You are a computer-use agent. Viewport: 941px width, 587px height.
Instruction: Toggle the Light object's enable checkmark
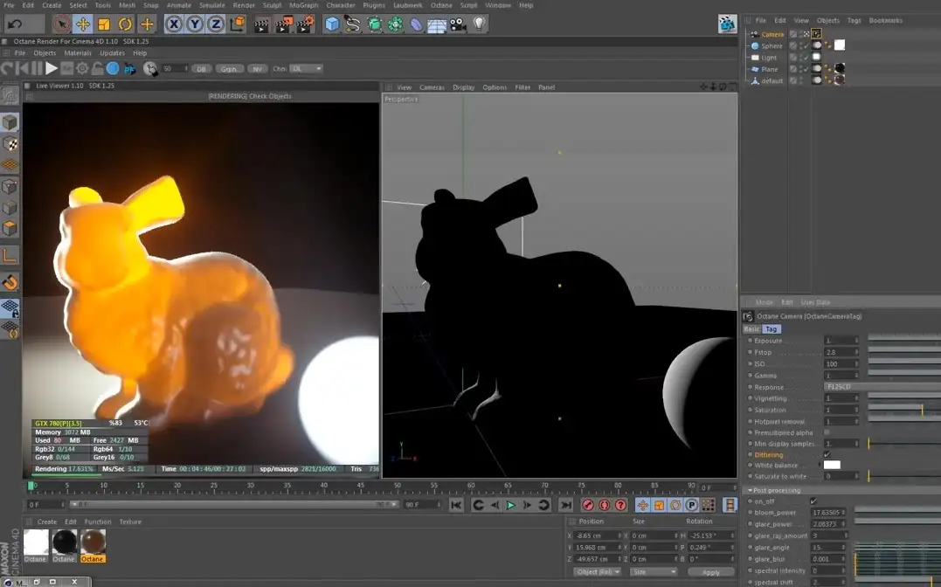806,58
